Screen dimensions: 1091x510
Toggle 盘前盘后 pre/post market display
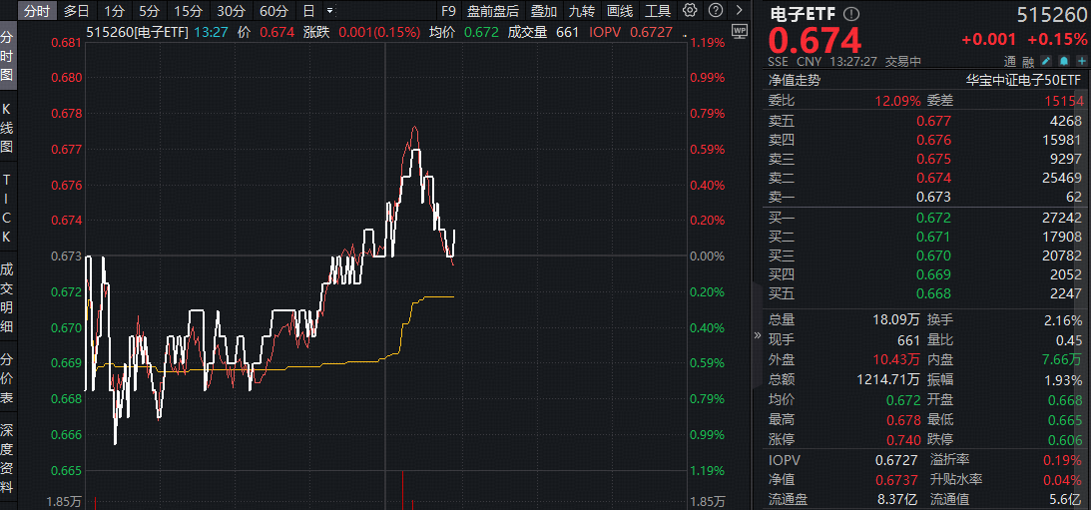[493, 11]
